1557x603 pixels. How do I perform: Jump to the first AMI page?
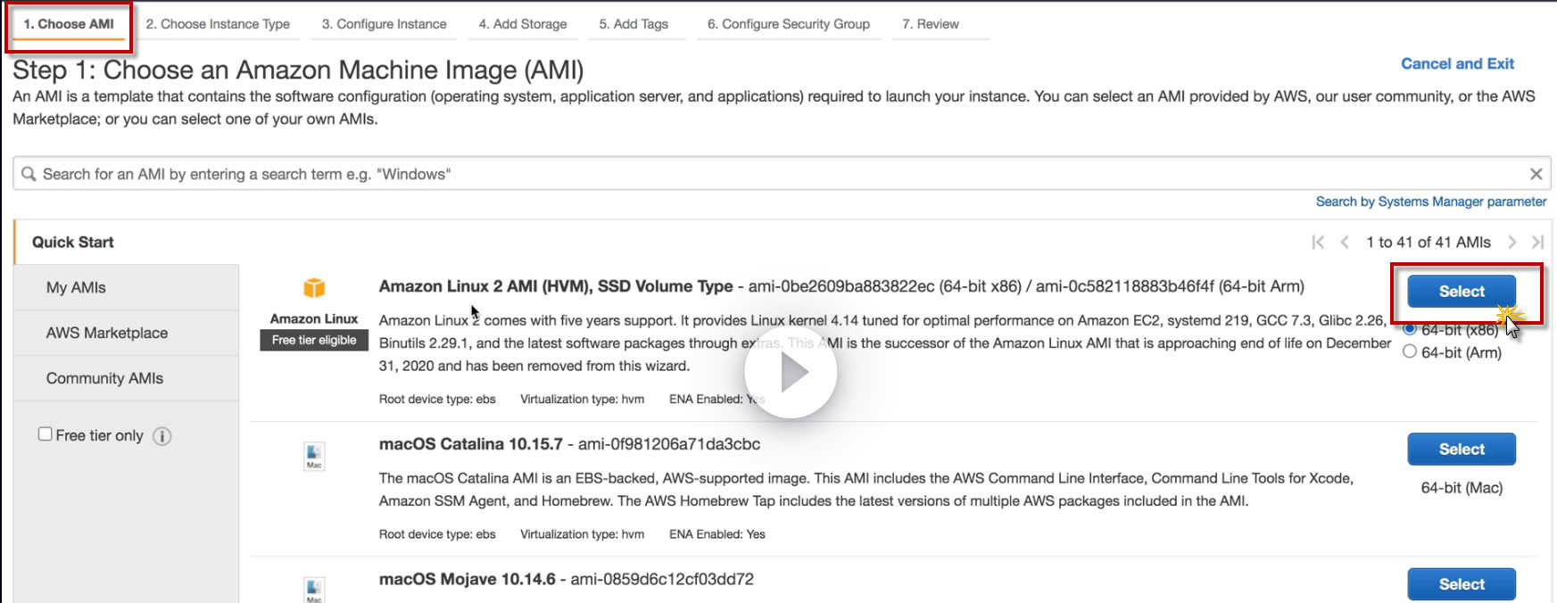pos(1318,242)
